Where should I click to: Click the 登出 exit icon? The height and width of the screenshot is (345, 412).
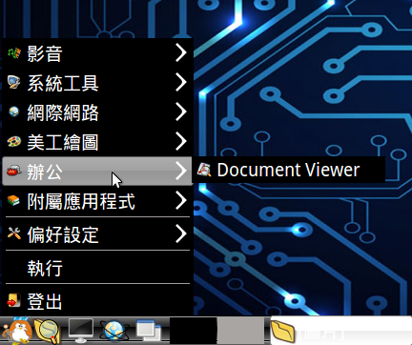[13, 300]
